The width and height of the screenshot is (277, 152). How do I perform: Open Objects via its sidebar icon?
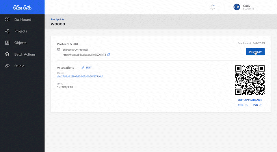8,43
